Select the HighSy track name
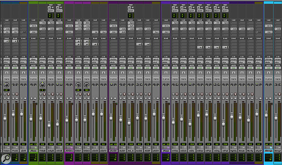The width and height of the screenshot is (282, 165). pyautogui.click(x=234, y=150)
